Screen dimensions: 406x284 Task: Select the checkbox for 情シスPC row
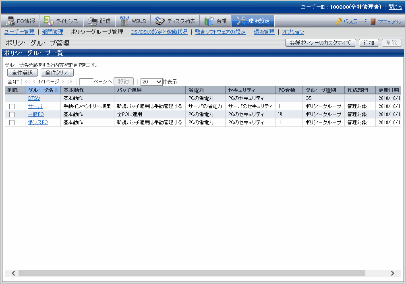point(12,122)
